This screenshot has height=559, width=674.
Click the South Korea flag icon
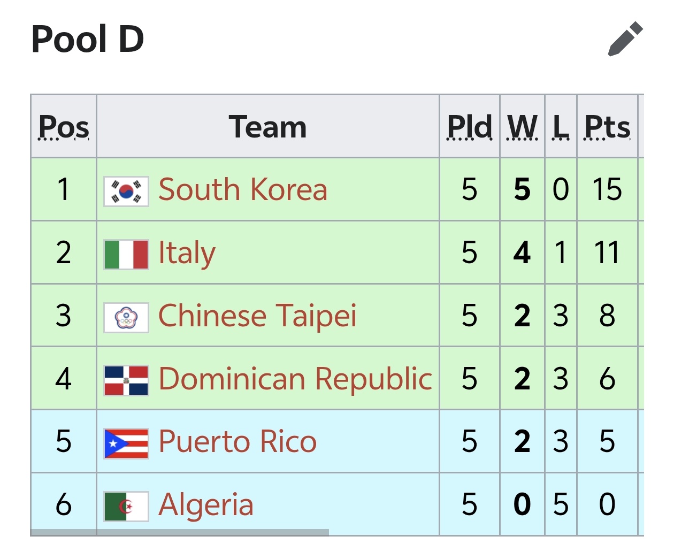(126, 191)
